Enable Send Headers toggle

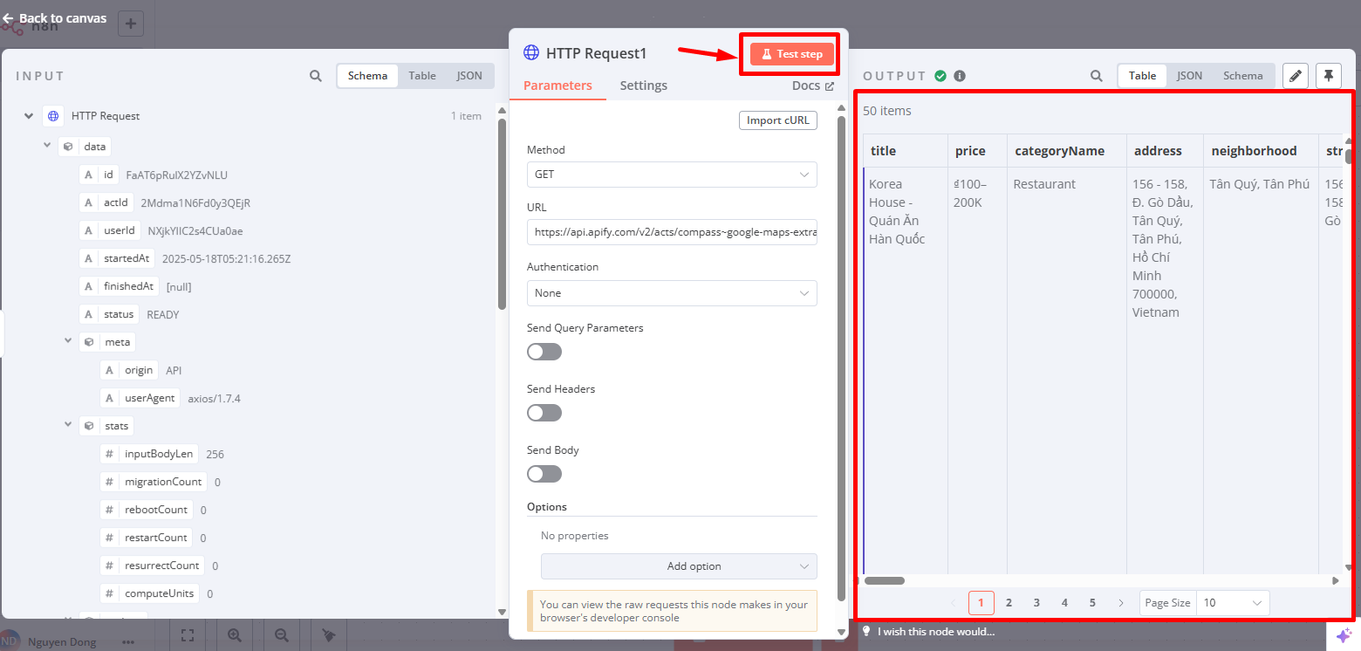[544, 413]
